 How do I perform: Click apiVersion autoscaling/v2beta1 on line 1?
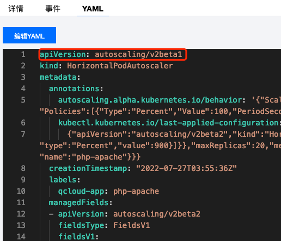[x=111, y=54]
